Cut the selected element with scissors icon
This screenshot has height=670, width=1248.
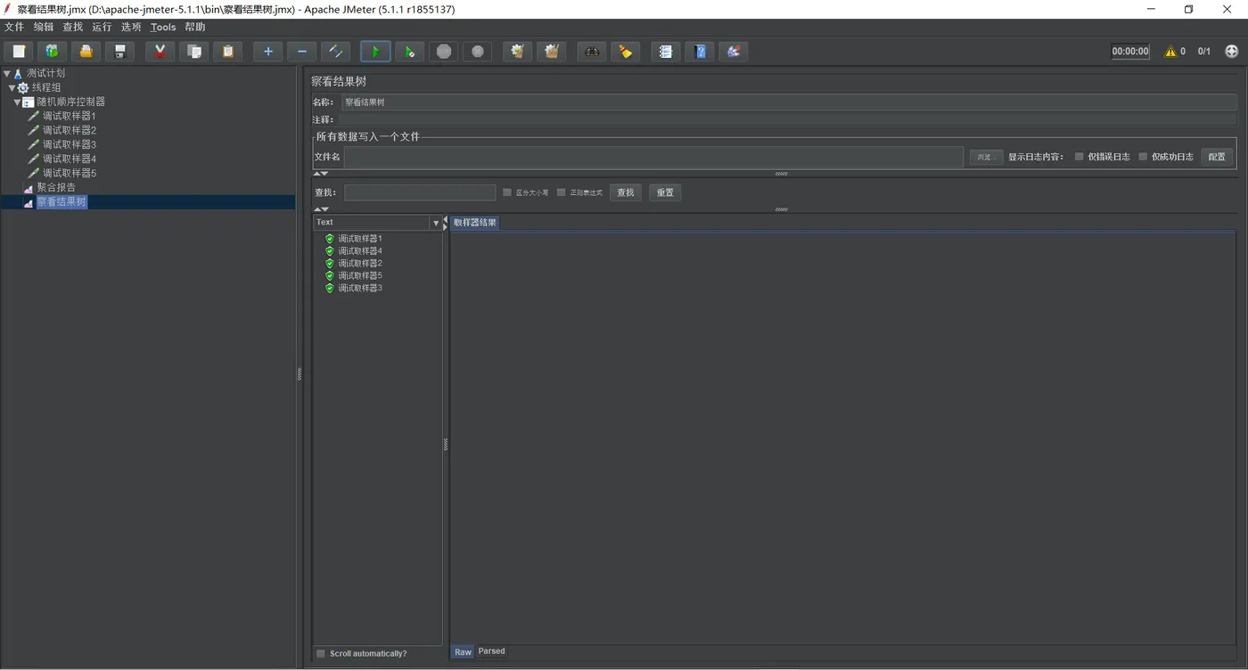click(160, 52)
